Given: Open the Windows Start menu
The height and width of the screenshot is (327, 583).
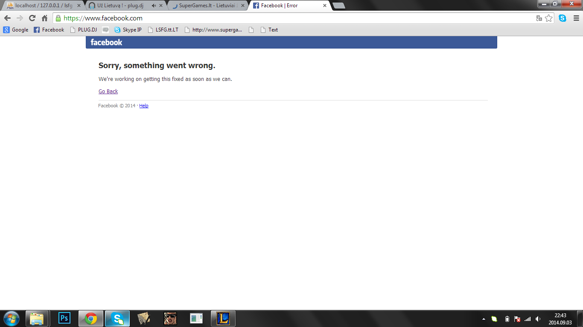Looking at the screenshot, I should click(x=12, y=318).
